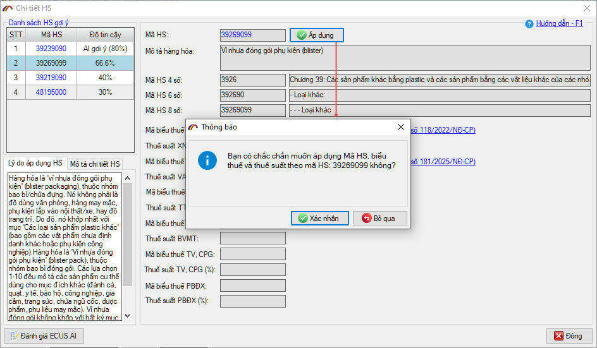Click the help question mark icon
Viewport: 597px width, 348px height.
tap(529, 24)
